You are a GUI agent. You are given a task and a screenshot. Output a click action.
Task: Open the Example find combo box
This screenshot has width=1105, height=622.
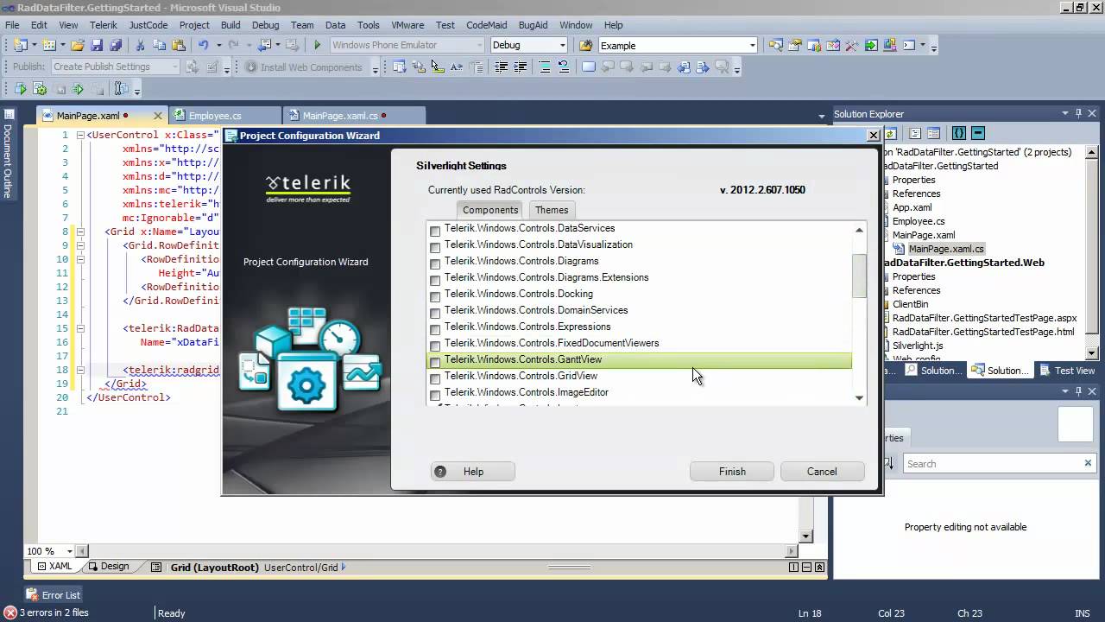753,45
